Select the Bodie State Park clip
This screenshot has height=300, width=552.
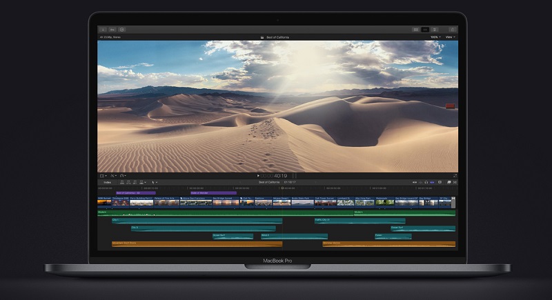(302, 203)
